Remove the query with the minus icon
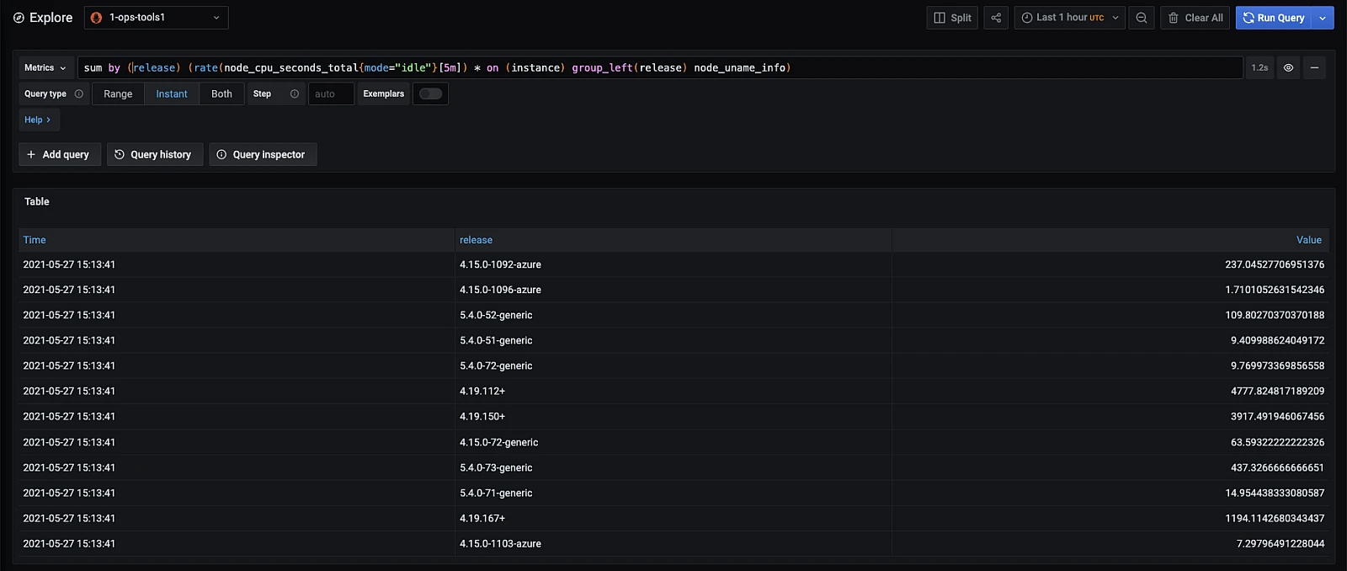Screen dimensions: 1347x571 coord(1314,67)
